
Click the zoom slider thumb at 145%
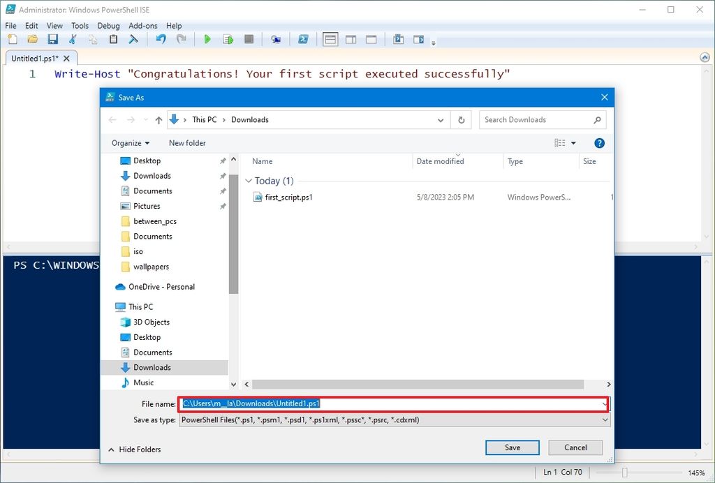(x=625, y=473)
